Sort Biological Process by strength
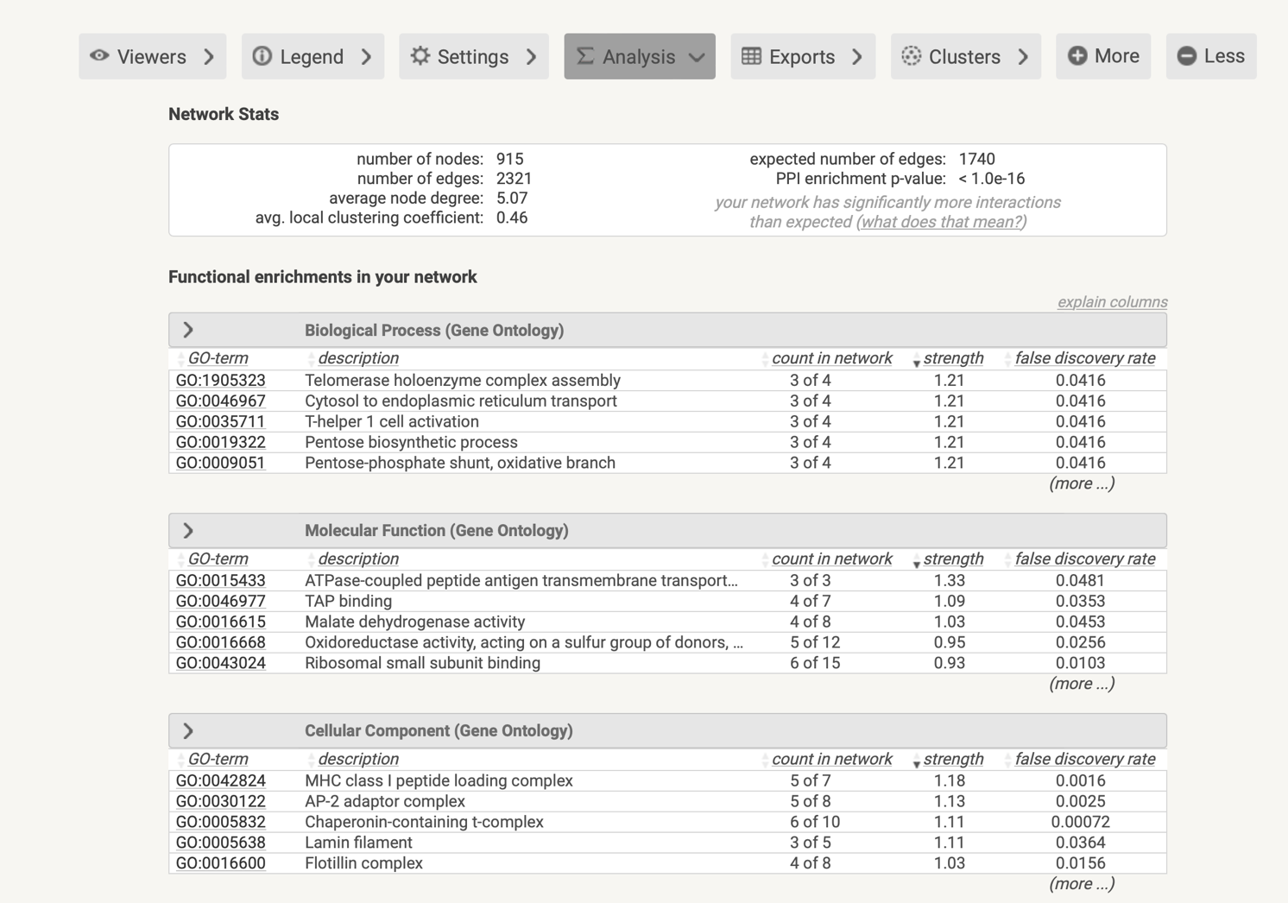 coord(952,358)
